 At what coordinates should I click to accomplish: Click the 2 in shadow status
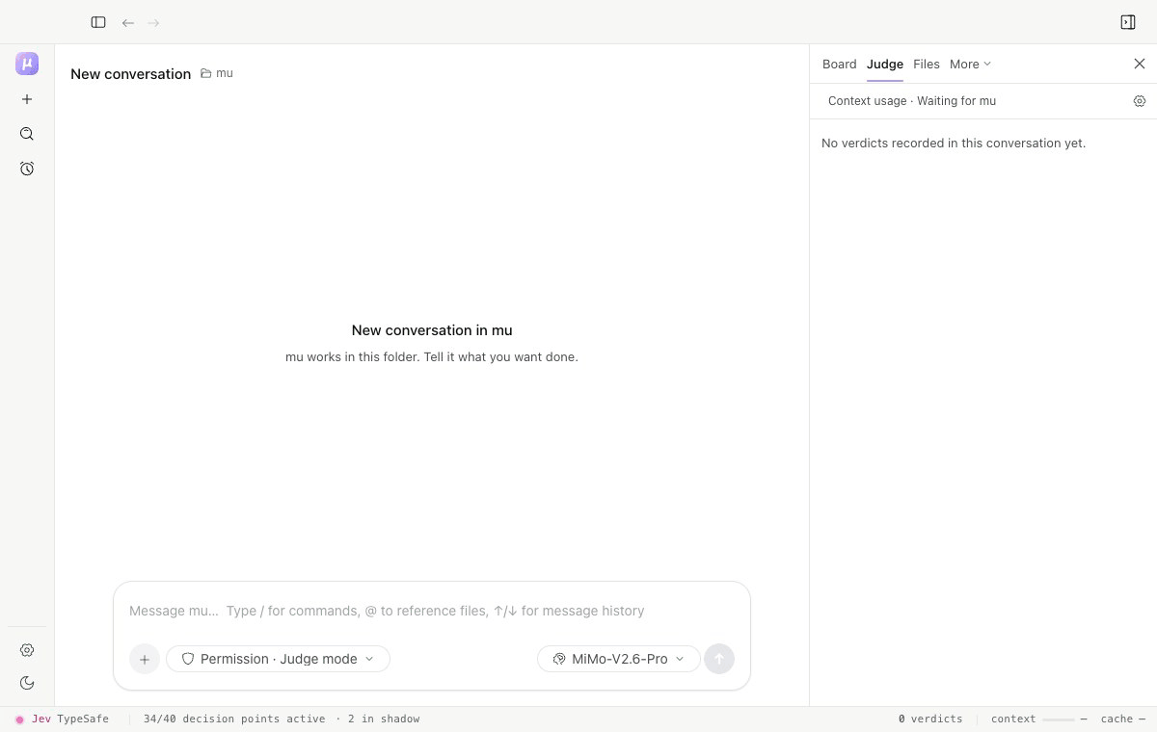(x=384, y=719)
